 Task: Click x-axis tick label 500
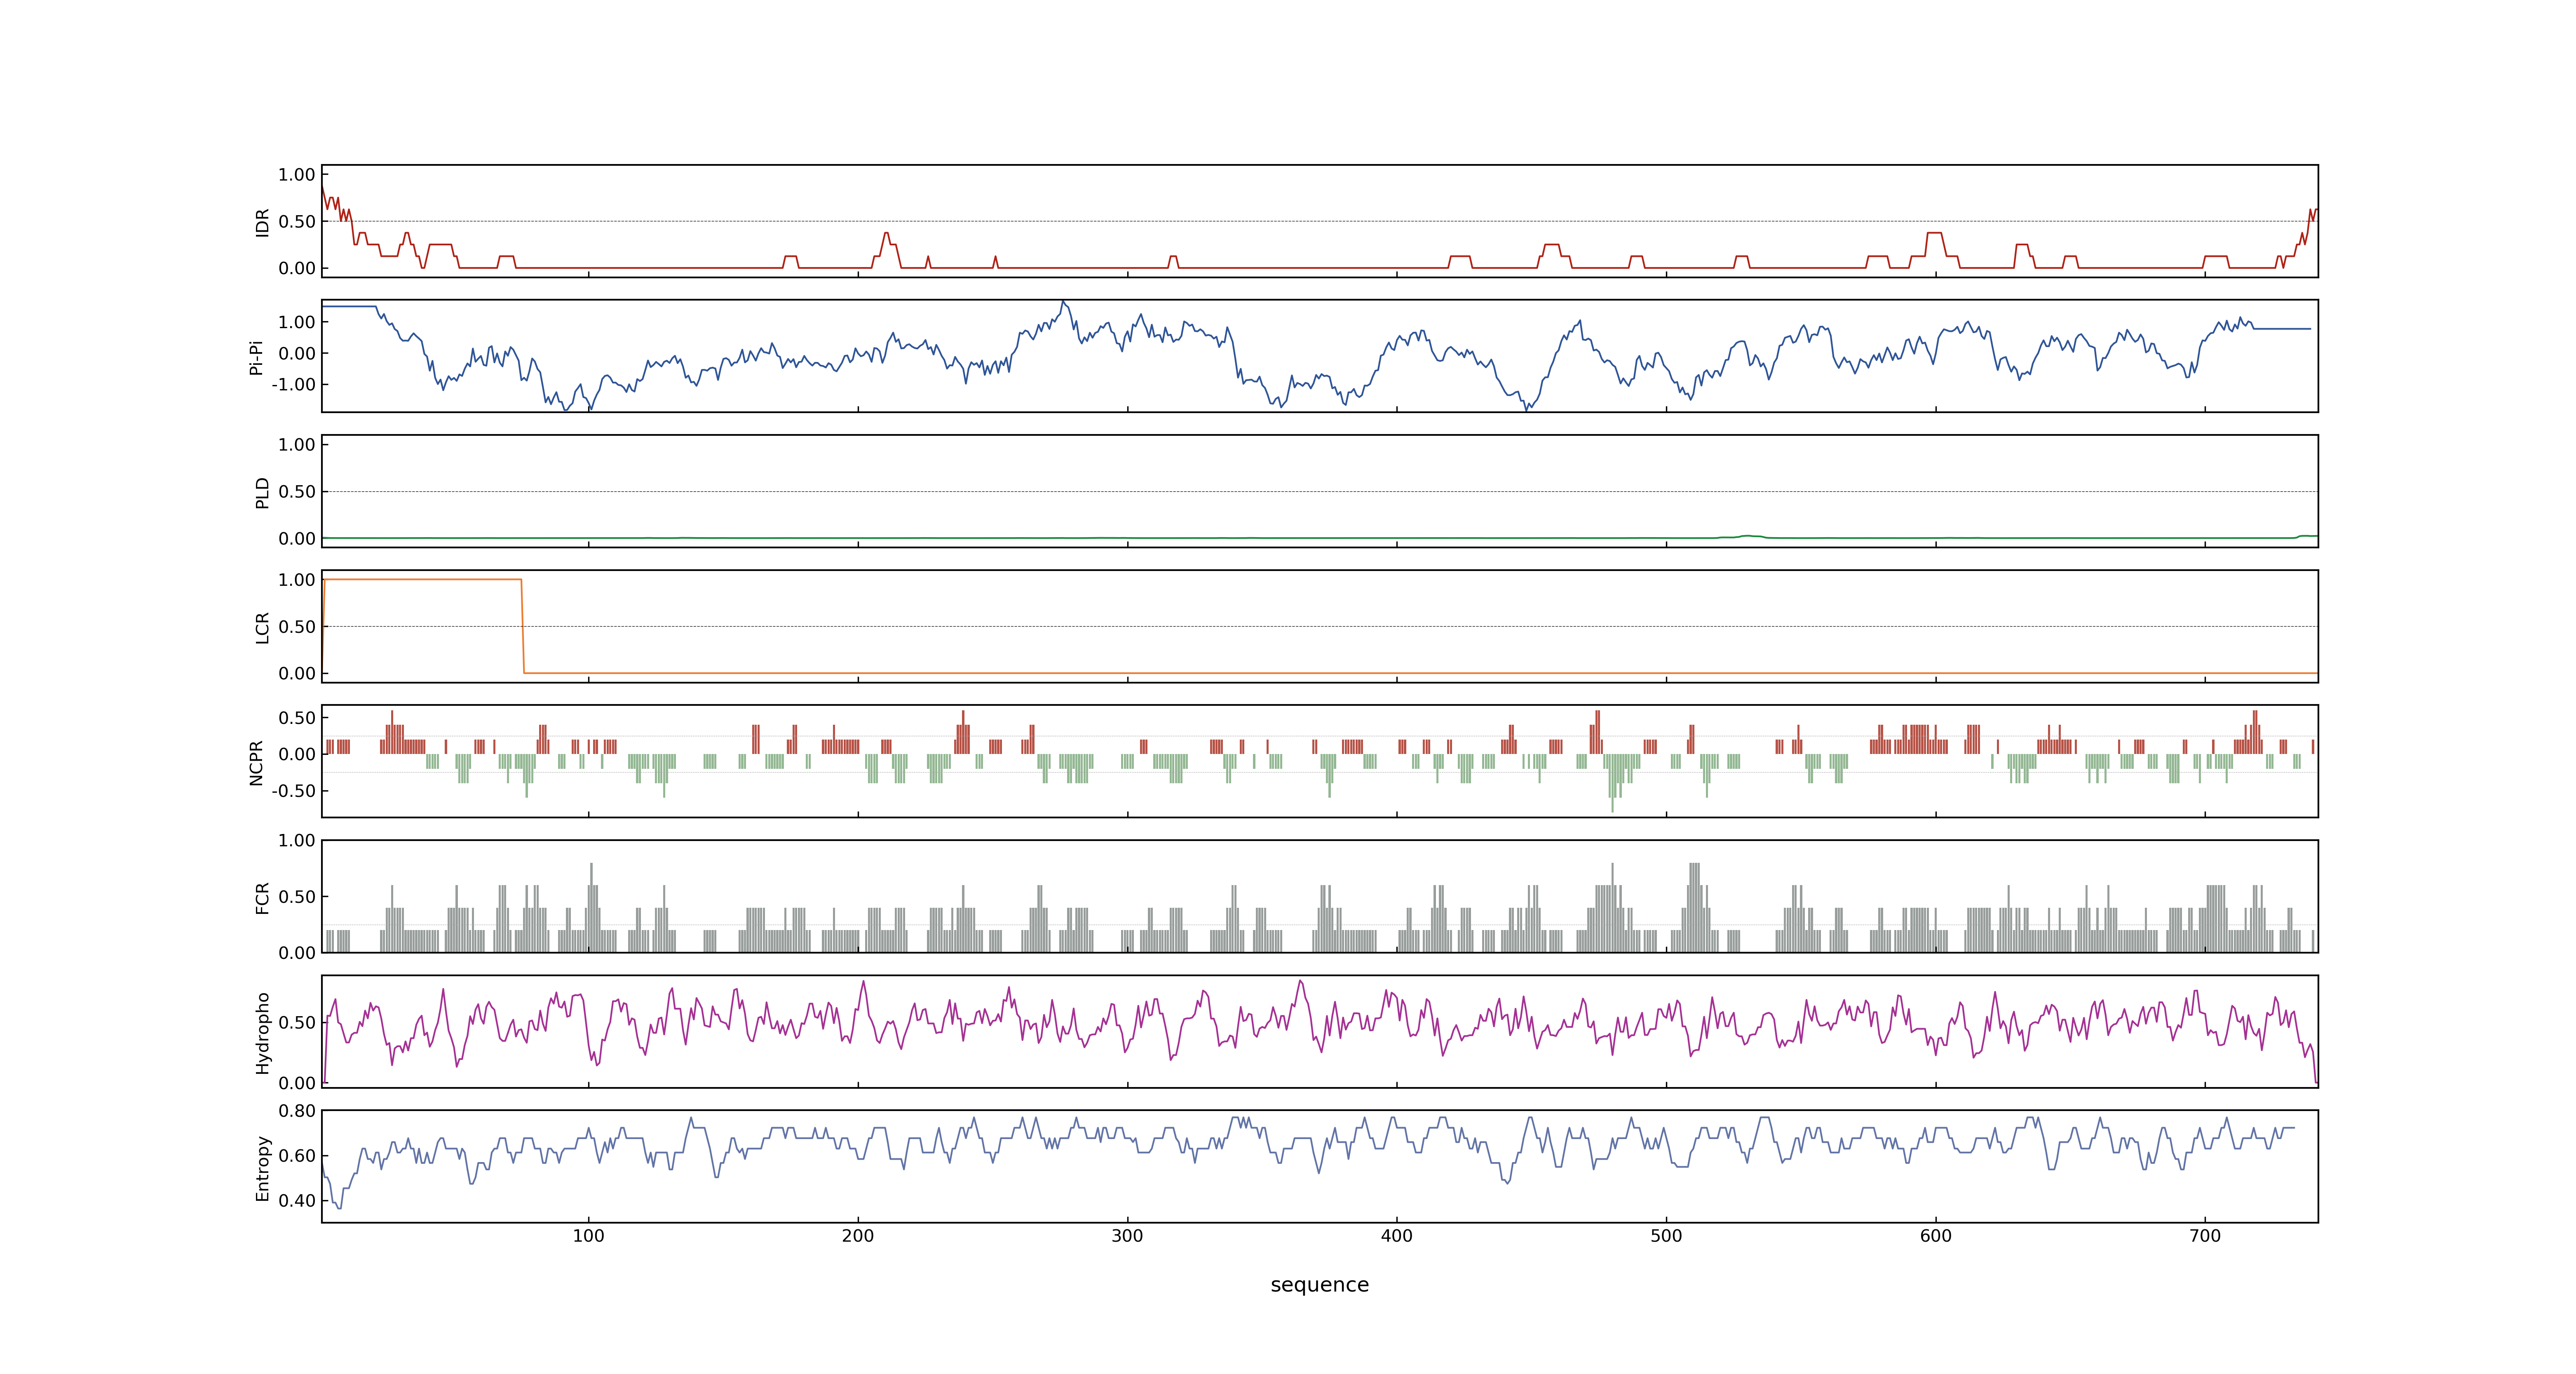click(1666, 1236)
